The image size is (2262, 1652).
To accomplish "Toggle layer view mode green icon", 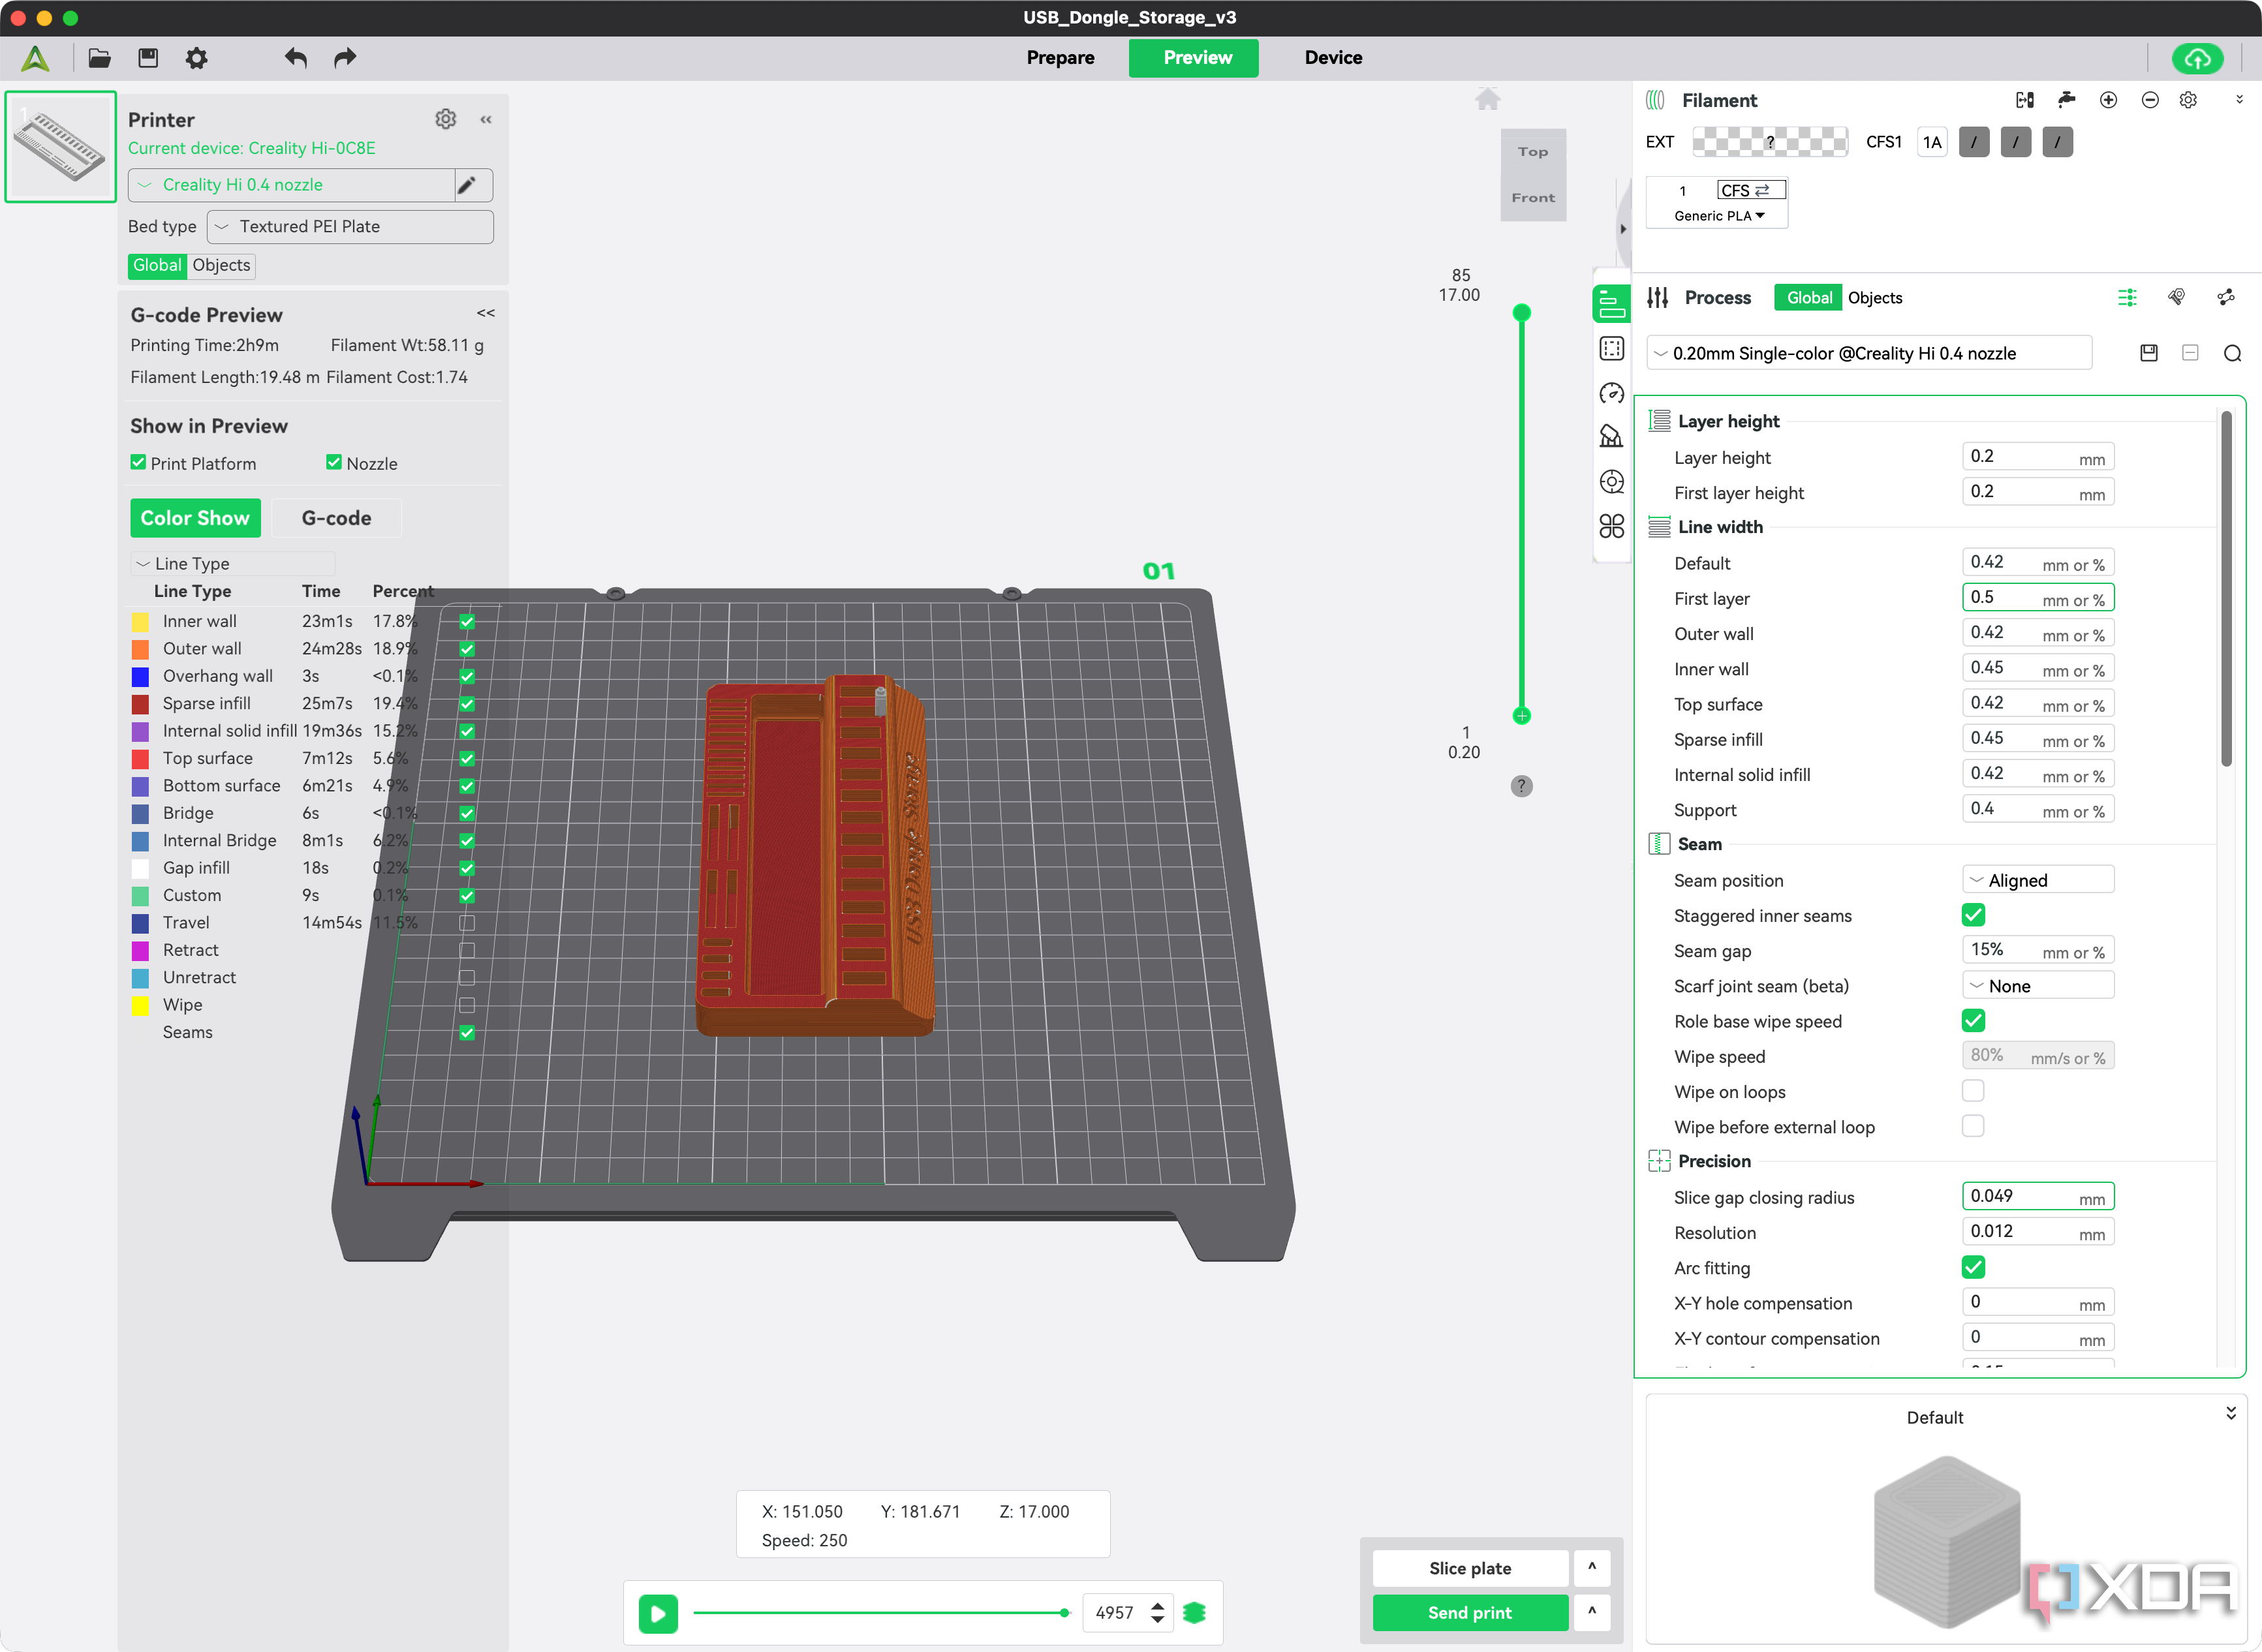I will click(1194, 1612).
